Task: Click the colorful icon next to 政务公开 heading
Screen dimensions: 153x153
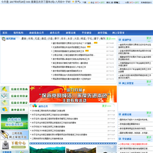Action: [34, 106]
